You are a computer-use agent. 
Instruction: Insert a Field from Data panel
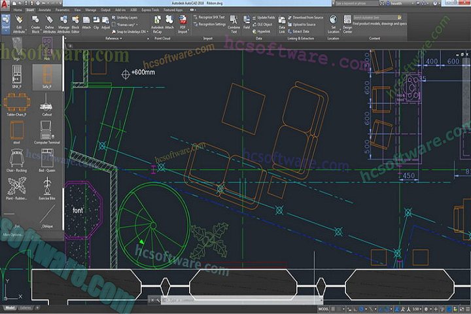tap(247, 22)
